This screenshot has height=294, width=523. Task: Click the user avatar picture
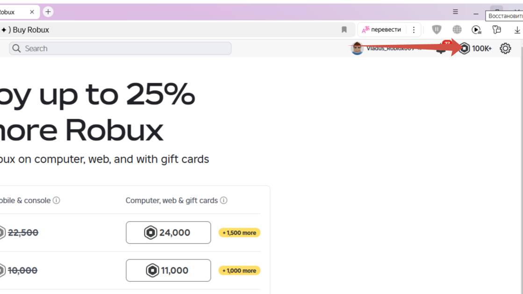click(357, 48)
